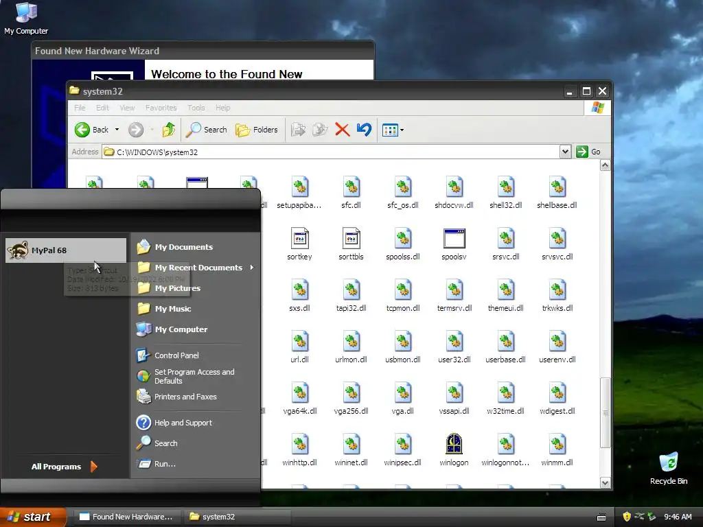This screenshot has width=703, height=527.
Task: Click the system32 taskbar button
Action: [x=237, y=517]
